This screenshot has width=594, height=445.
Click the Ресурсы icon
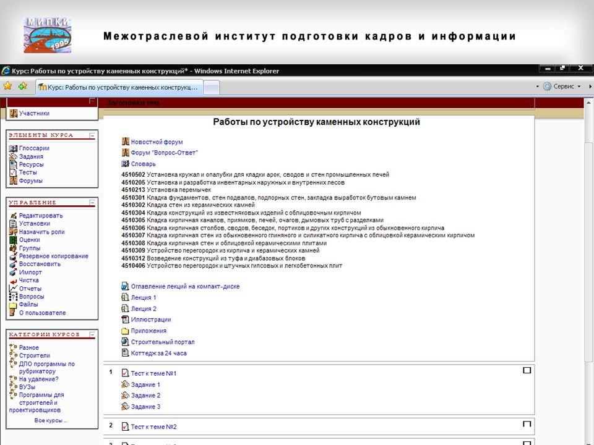pos(13,164)
